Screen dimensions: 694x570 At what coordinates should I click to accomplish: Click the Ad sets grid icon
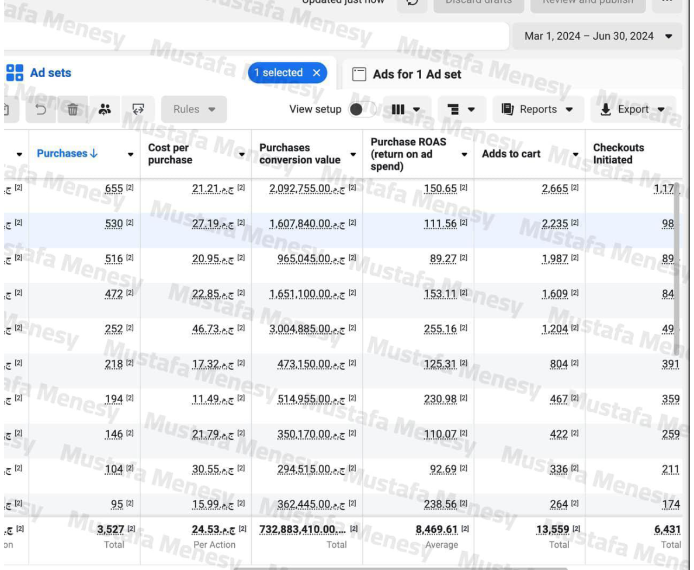pyautogui.click(x=15, y=73)
